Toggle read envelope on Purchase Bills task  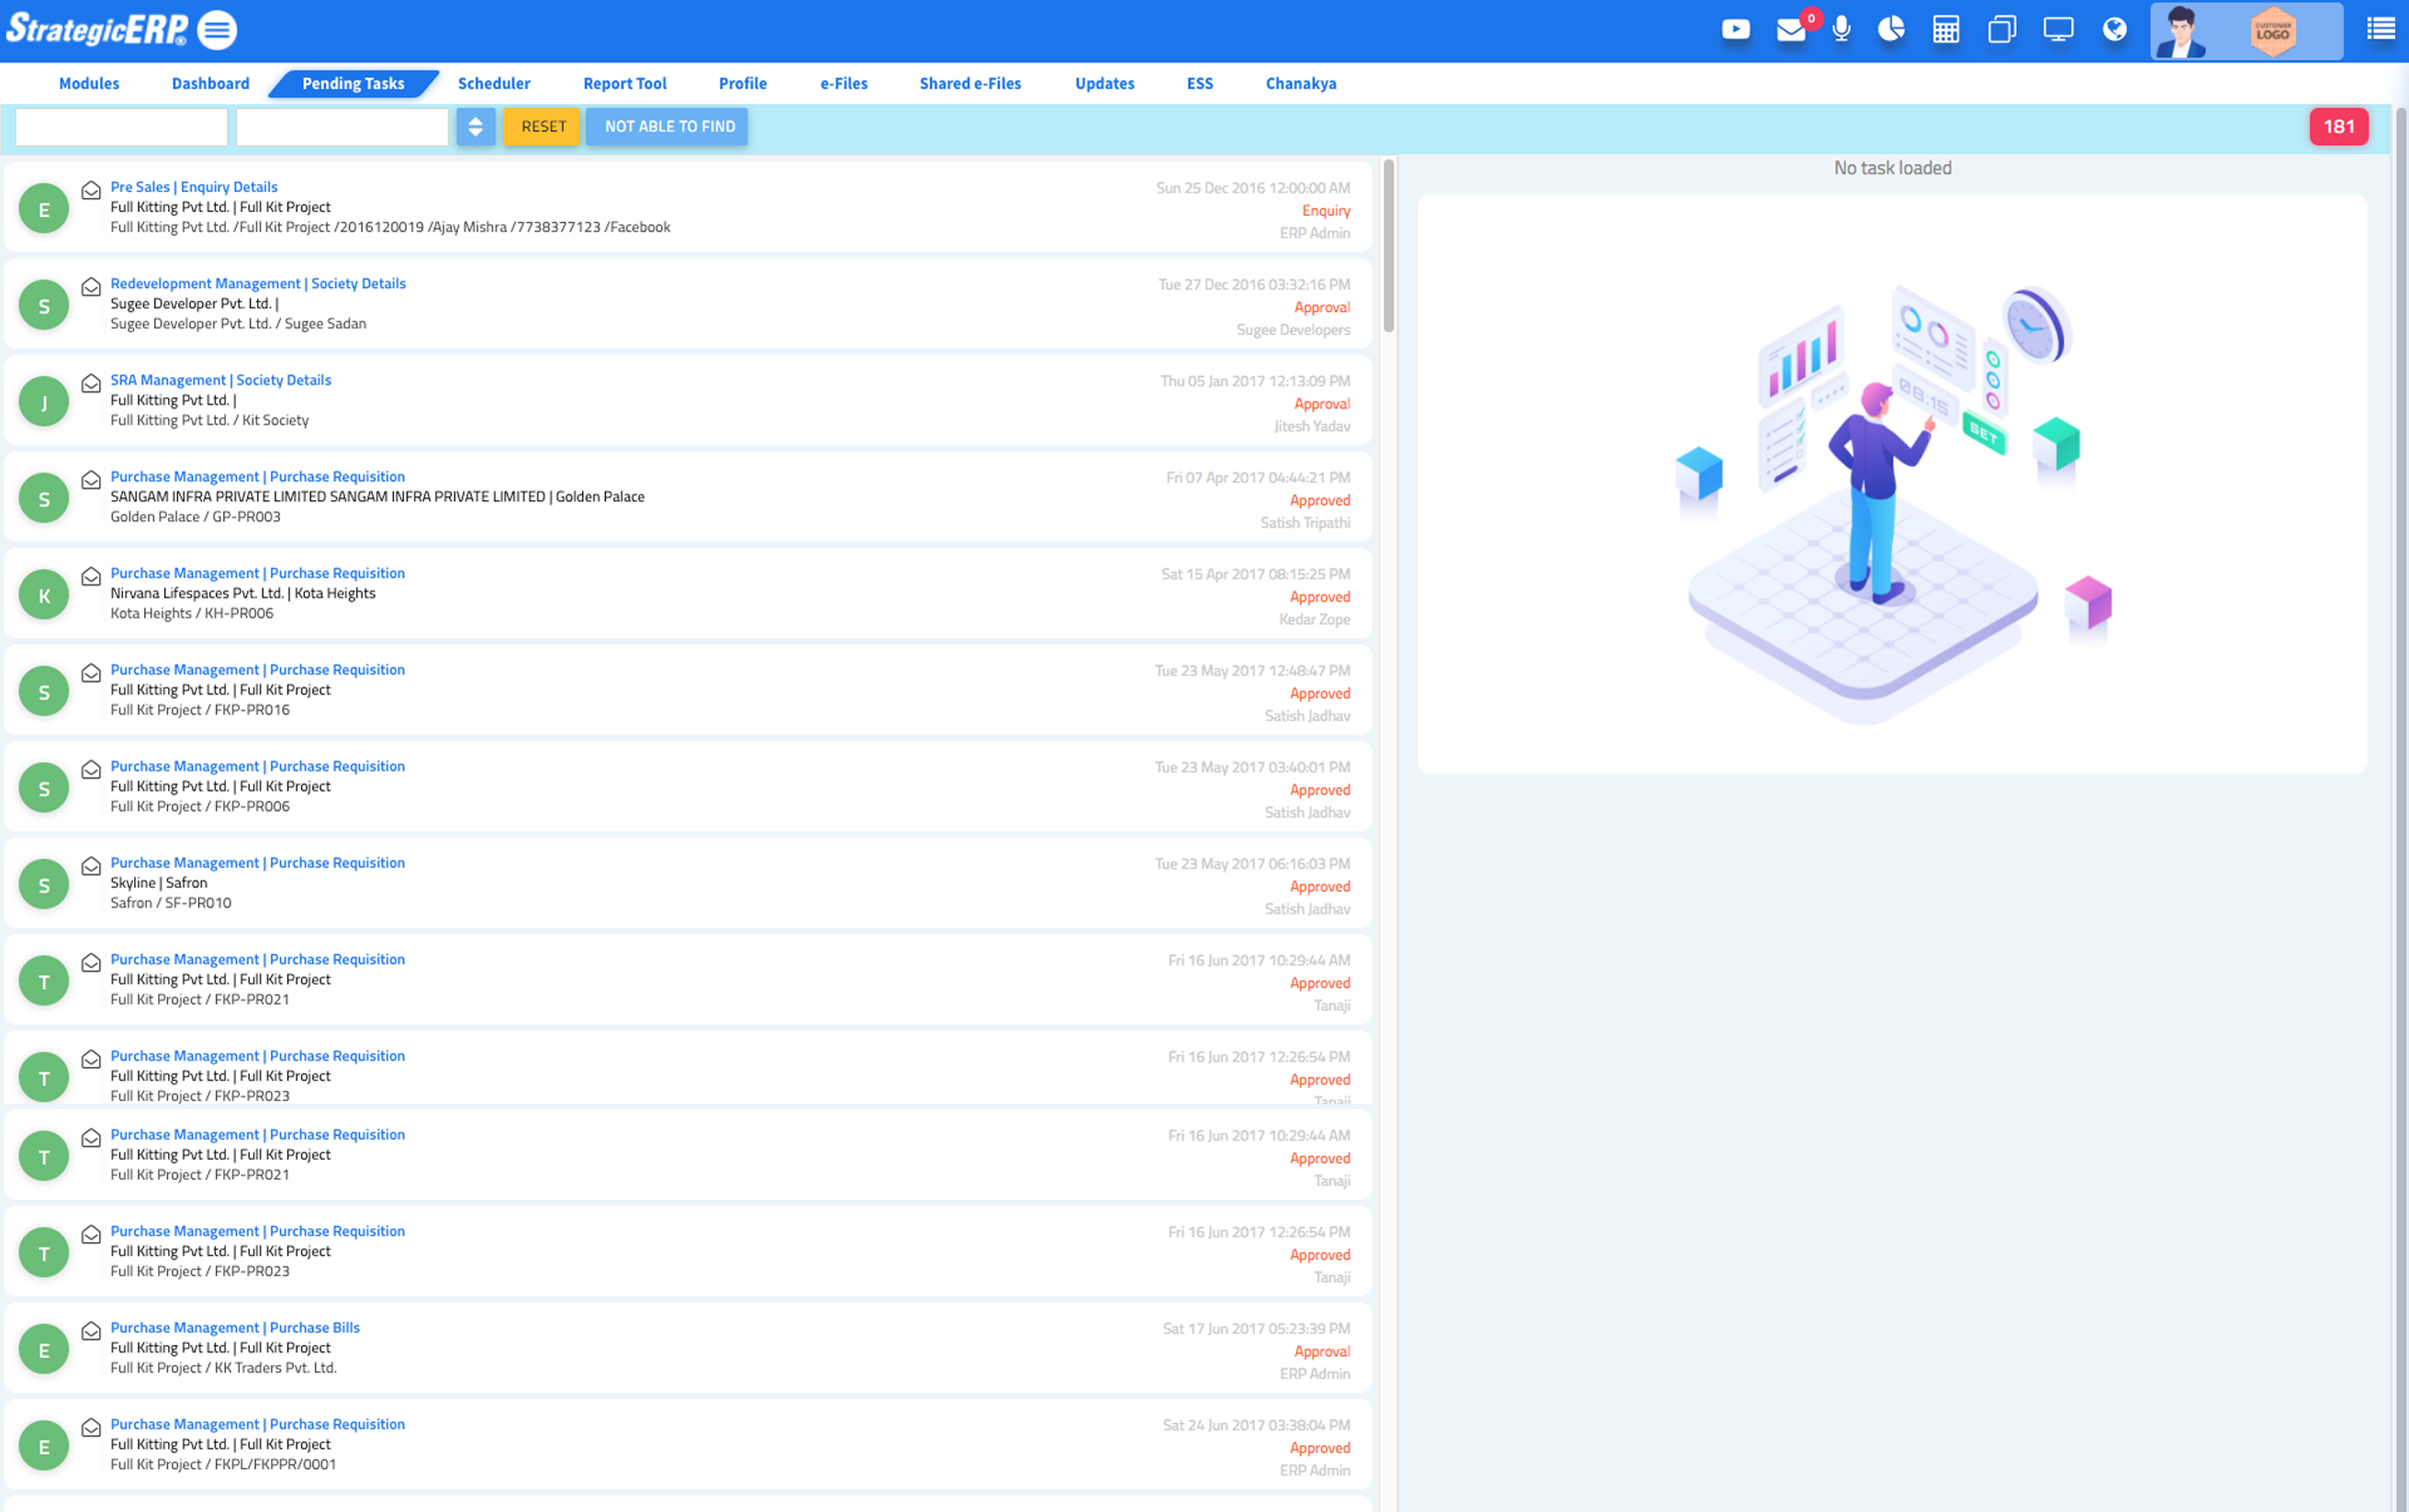click(91, 1331)
